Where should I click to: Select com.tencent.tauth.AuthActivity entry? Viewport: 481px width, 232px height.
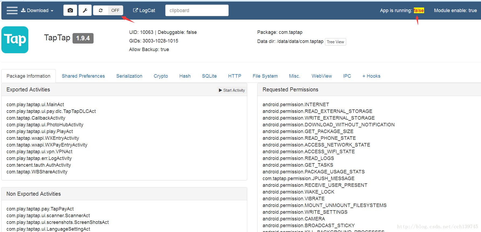point(39,165)
